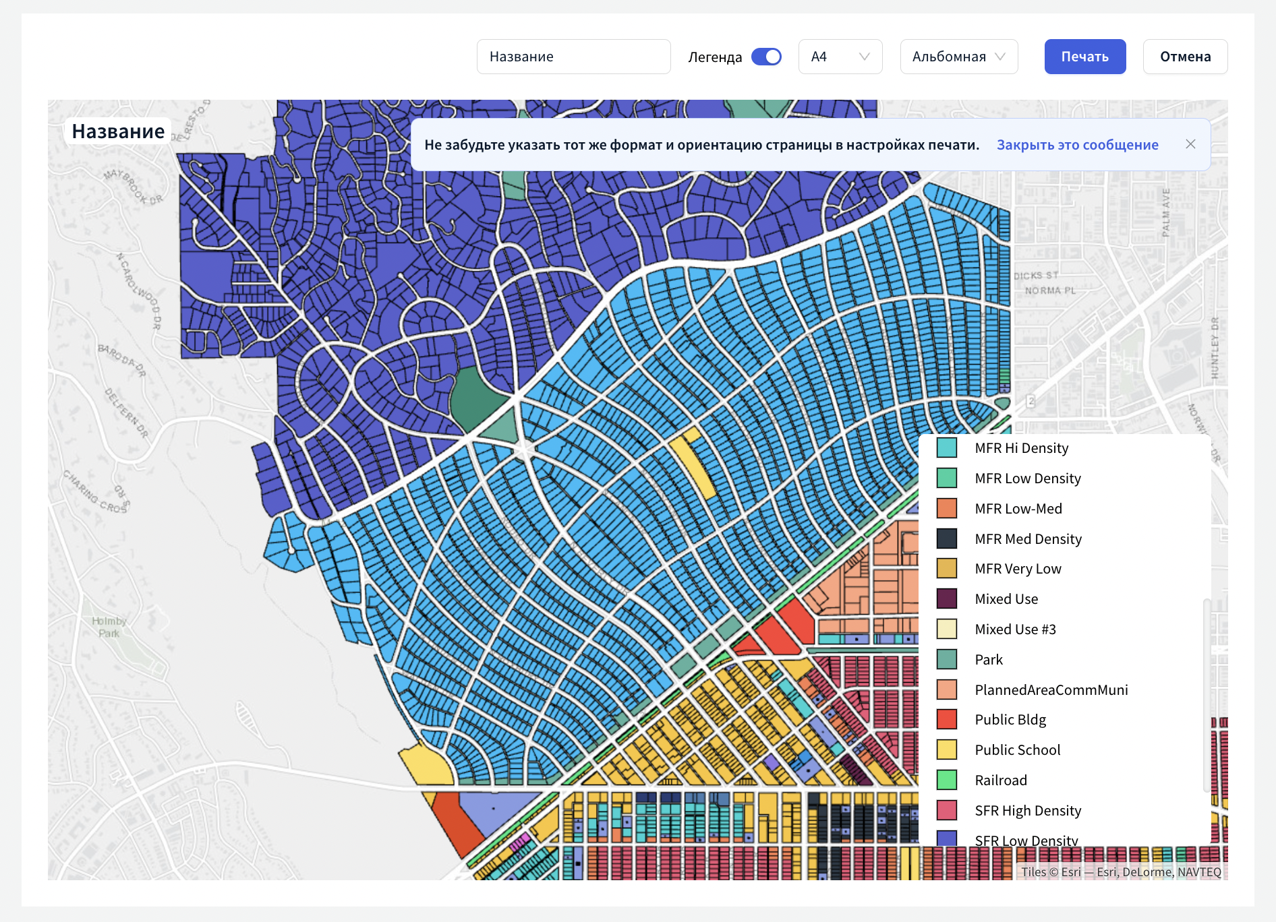The height and width of the screenshot is (922, 1276).
Task: Click the 'Закрыть это сообщение' link
Action: [1077, 145]
